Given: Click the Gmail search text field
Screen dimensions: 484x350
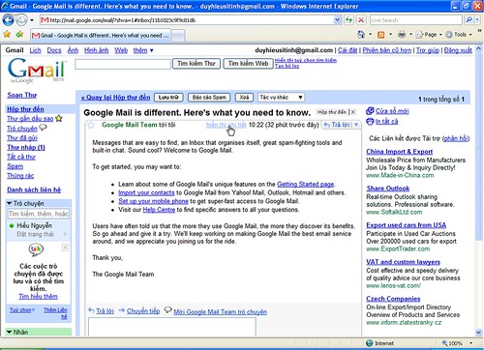Looking at the screenshot, I should coord(123,64).
